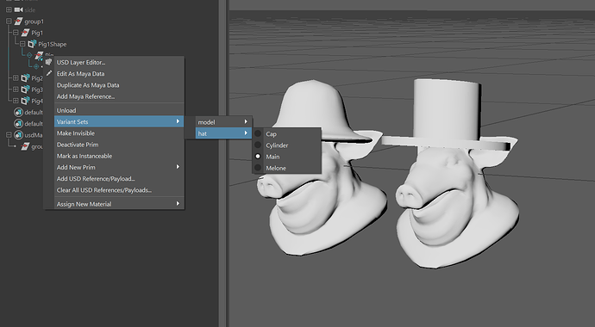Click the Pig2 shape icon in outliner
Viewport: 595px width, 327px height.
point(25,78)
